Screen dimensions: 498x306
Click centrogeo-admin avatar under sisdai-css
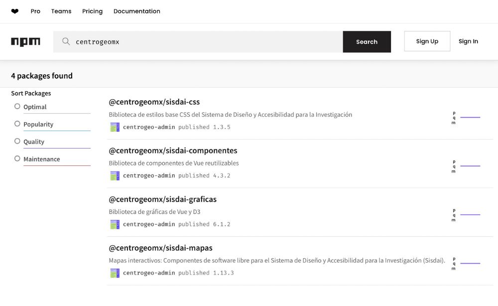[115, 127]
